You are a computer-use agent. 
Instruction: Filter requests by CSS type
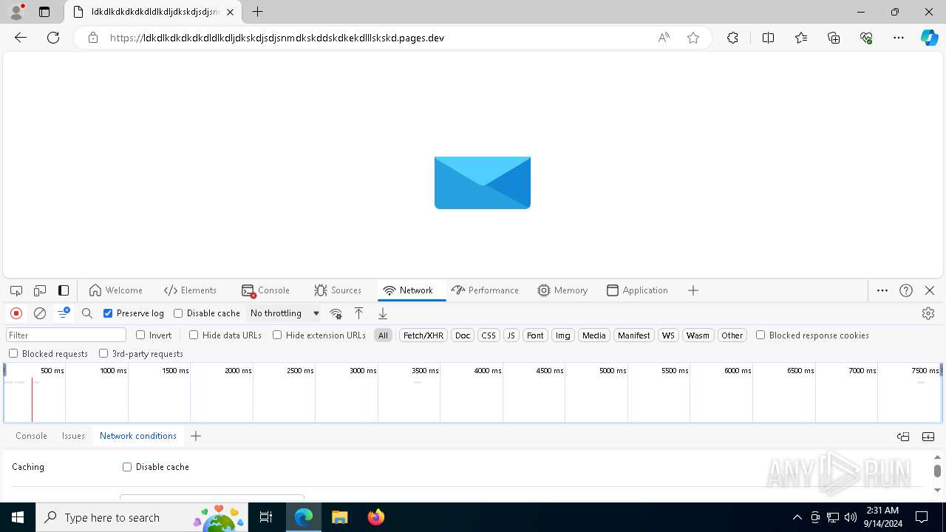point(489,335)
